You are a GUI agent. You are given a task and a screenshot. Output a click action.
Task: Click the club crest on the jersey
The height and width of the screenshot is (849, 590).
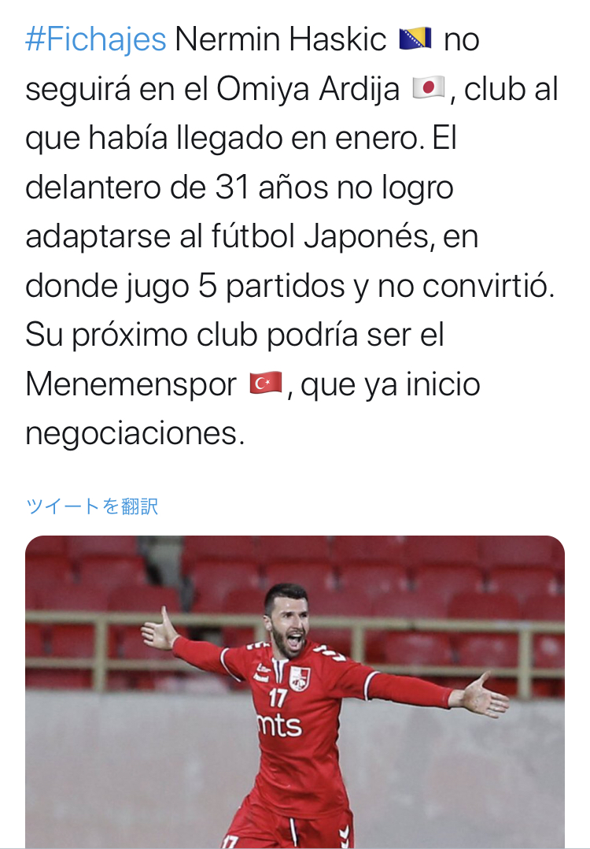pos(299,678)
